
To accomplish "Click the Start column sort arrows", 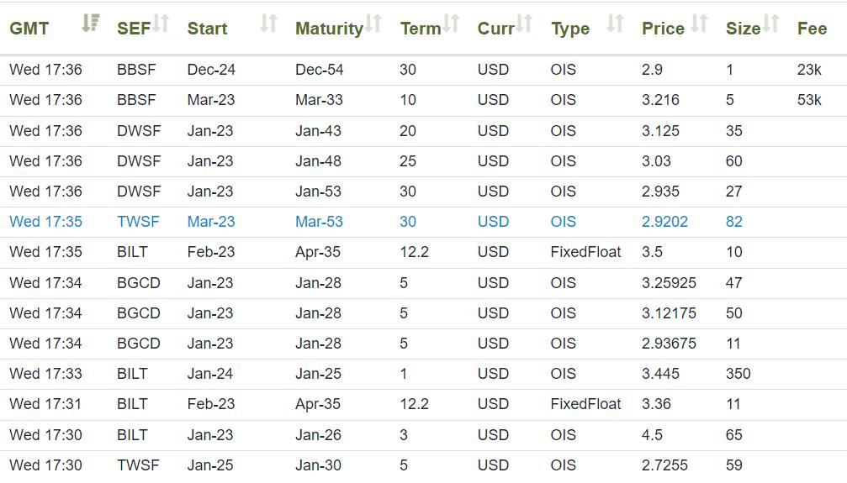I will tap(268, 24).
